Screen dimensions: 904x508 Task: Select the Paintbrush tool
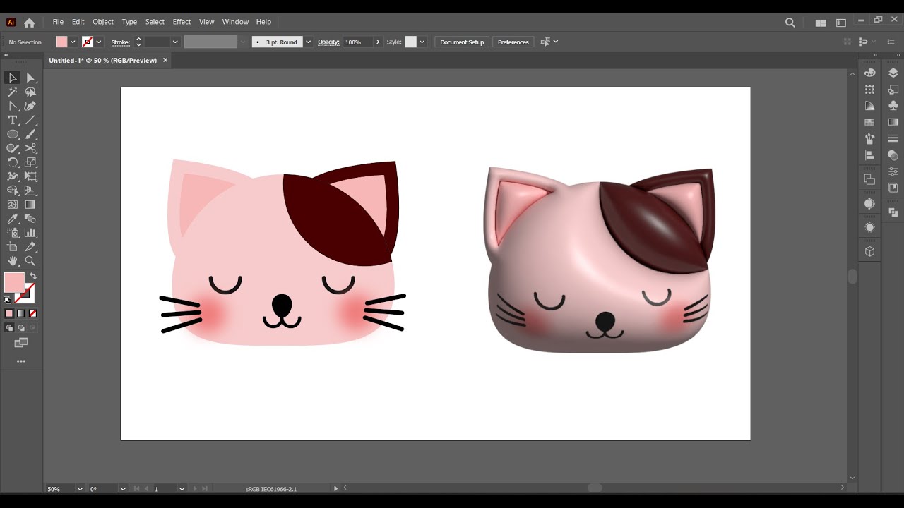[30, 134]
